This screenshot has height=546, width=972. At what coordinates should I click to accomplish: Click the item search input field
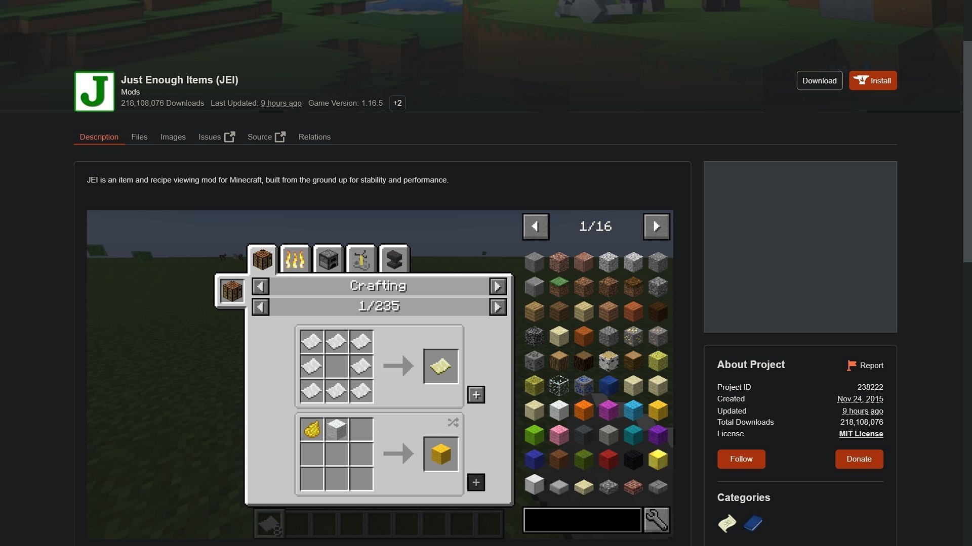pyautogui.click(x=582, y=520)
